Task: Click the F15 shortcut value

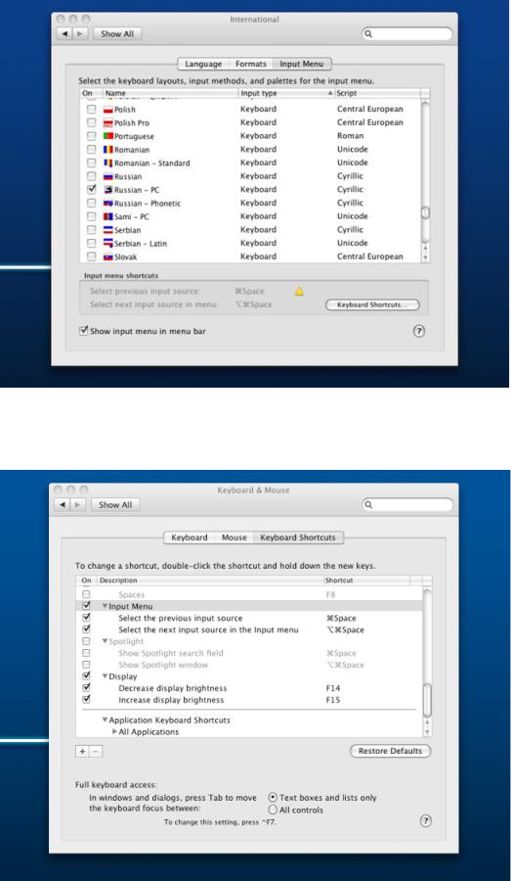Action: pos(333,700)
